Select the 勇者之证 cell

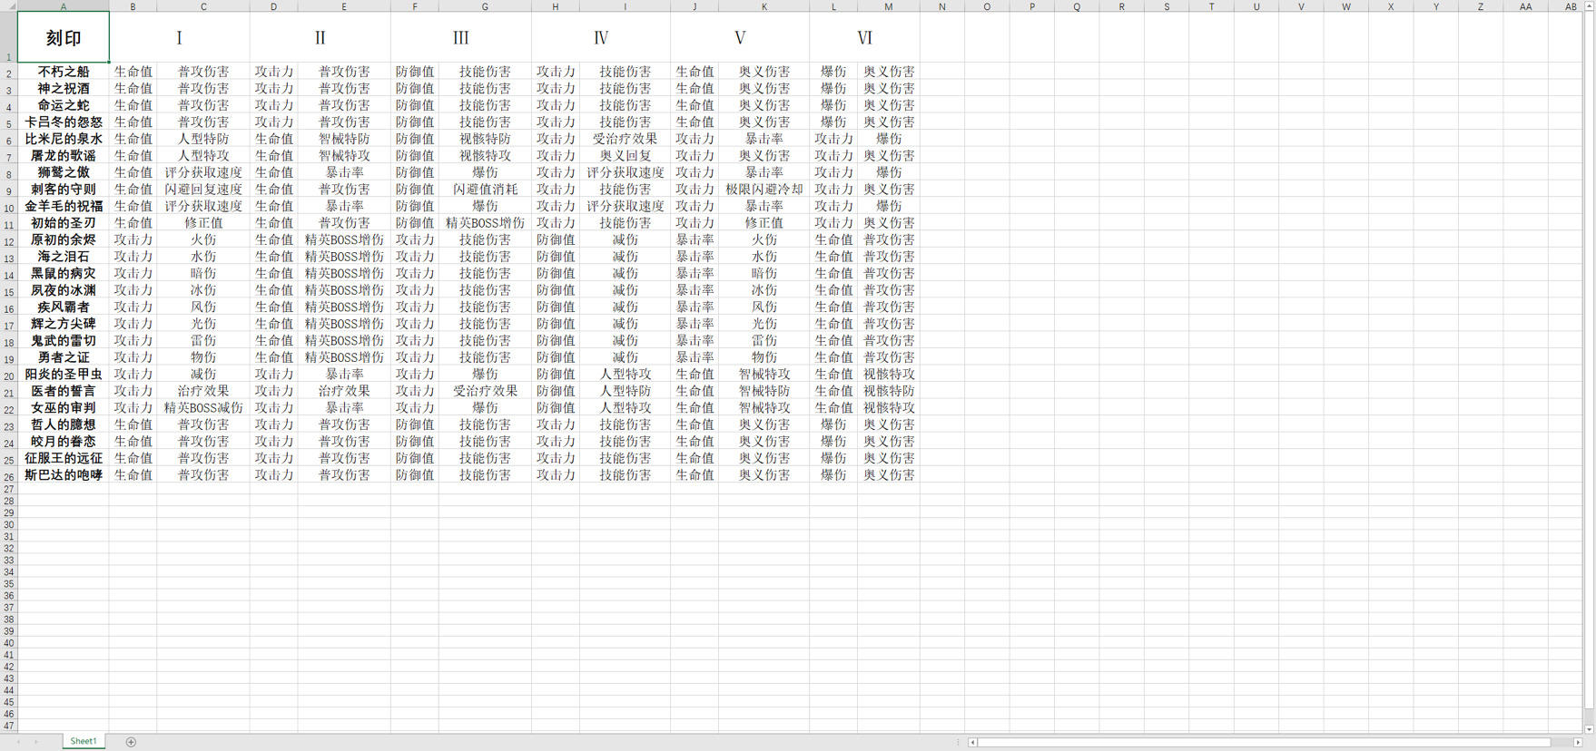[x=64, y=356]
